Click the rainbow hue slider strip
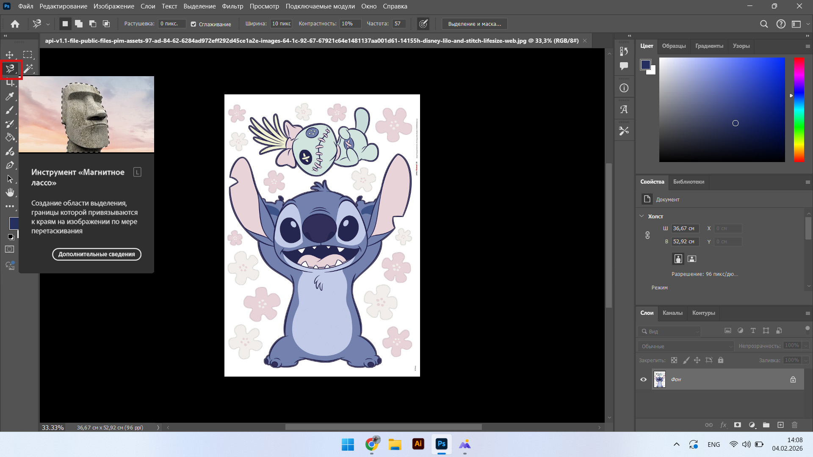Screen dimensions: 813x457 (799, 110)
